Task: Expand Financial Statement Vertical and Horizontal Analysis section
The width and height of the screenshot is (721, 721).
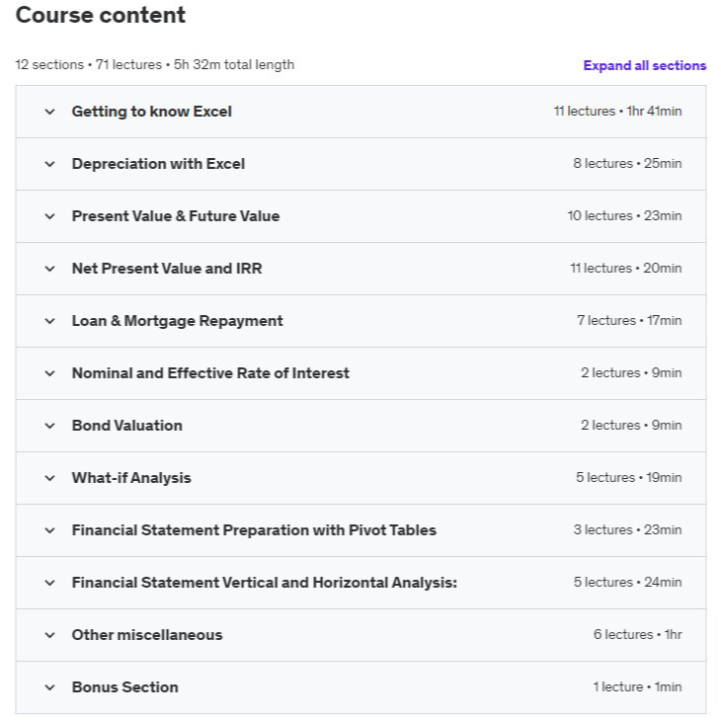Action: 264,583
